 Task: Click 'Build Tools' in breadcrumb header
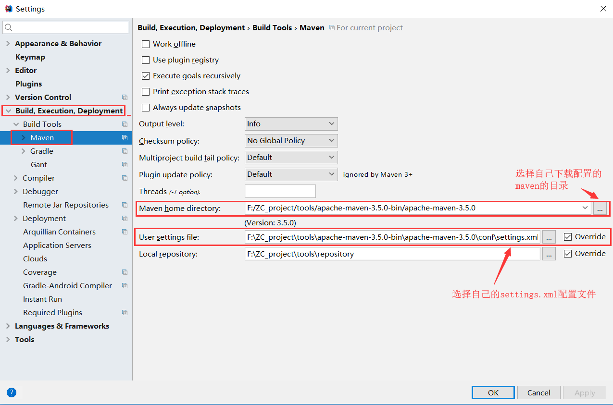[272, 27]
